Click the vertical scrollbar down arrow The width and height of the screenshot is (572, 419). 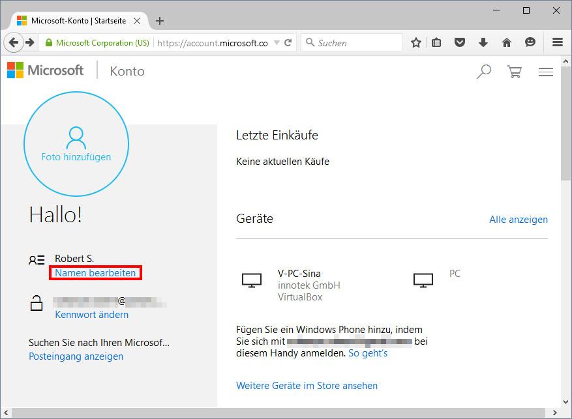565,402
